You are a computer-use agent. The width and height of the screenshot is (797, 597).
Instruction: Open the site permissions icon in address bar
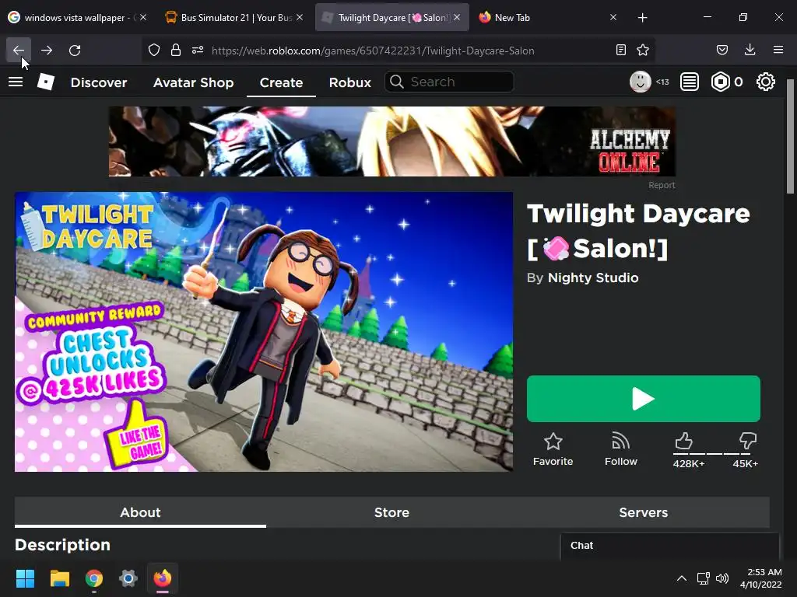(198, 50)
